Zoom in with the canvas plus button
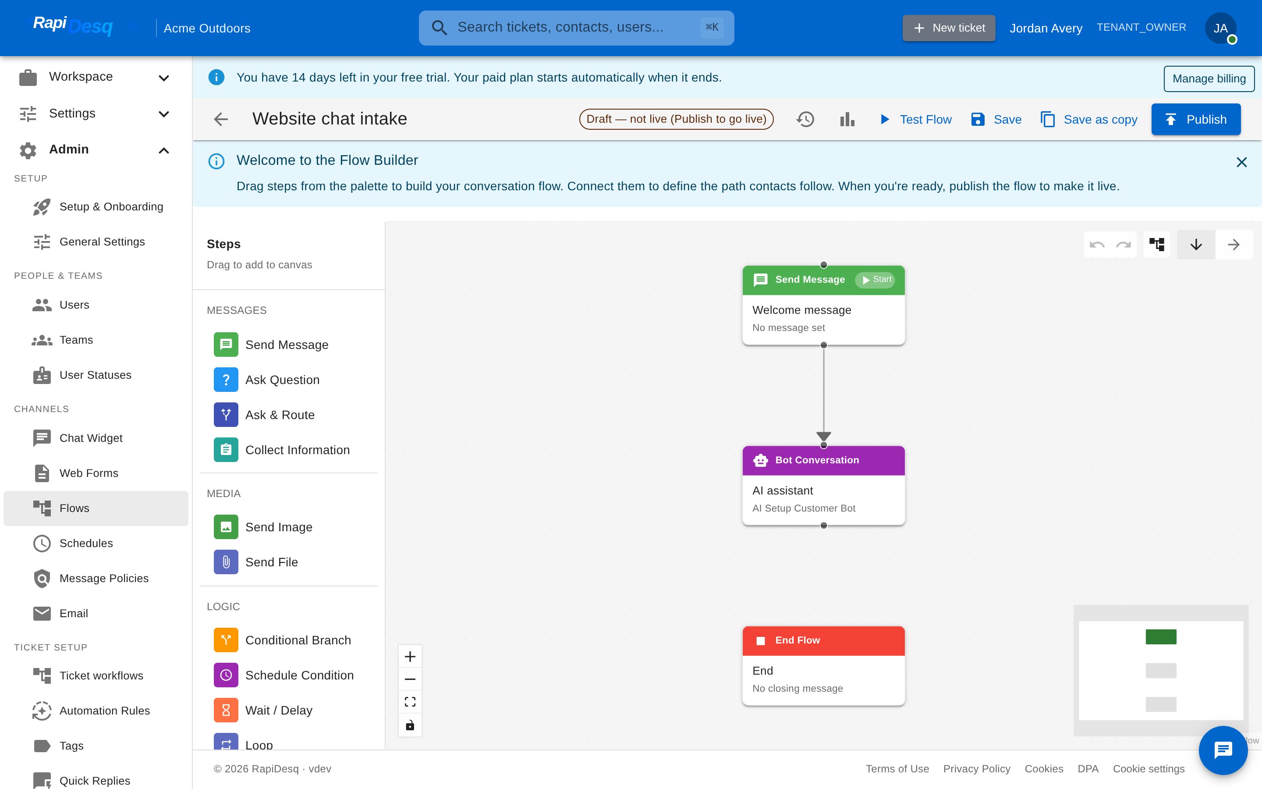Image resolution: width=1262 pixels, height=789 pixels. (410, 657)
